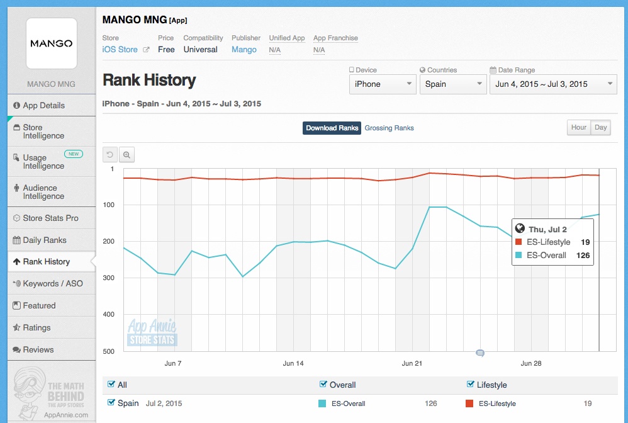Viewport: 628px width, 423px height.
Task: Click the Keywords / ASO target icon
Action: (16, 283)
